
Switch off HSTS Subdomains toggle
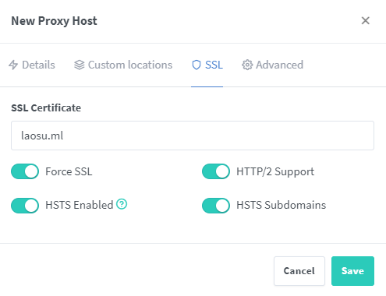(216, 206)
